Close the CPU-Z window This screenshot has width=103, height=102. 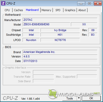[x=98, y=4]
